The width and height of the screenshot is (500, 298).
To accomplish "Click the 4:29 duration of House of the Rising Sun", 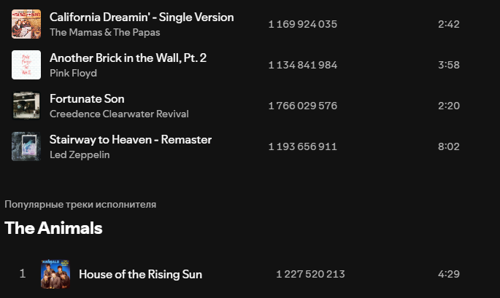I will coord(449,274).
